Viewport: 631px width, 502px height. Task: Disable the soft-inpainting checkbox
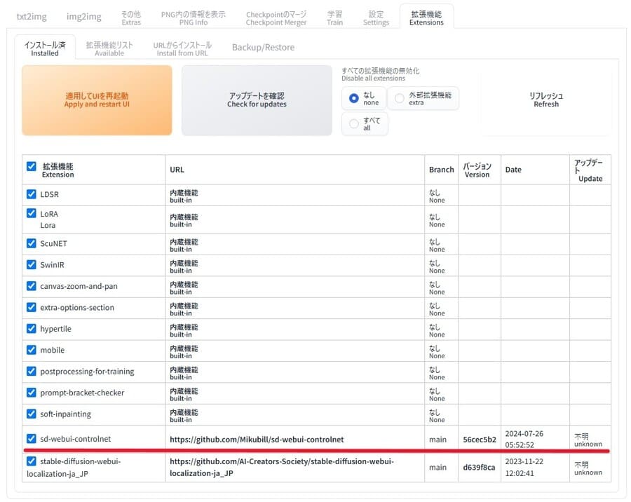pos(32,414)
